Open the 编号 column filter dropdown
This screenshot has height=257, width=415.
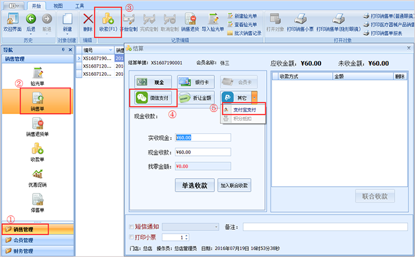tap(111, 50)
